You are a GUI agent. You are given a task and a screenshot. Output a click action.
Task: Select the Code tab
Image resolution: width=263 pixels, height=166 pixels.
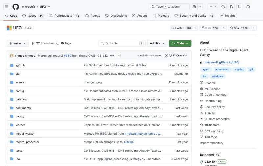(11, 16)
